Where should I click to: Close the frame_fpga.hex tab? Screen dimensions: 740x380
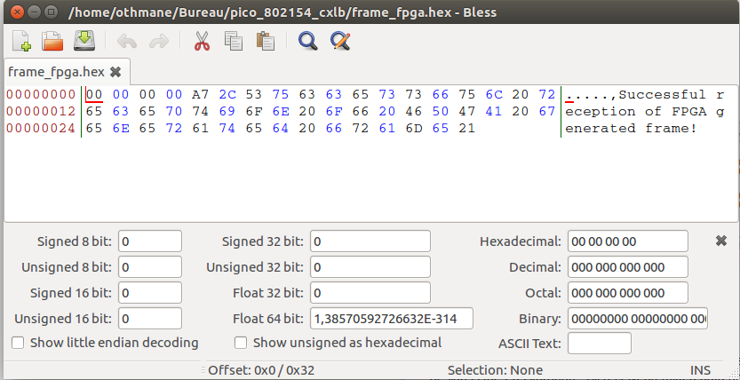[x=115, y=71]
